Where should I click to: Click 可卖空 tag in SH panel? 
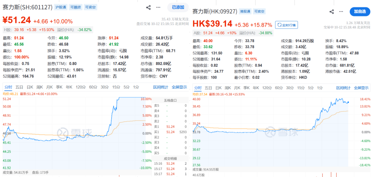click(x=90, y=7)
